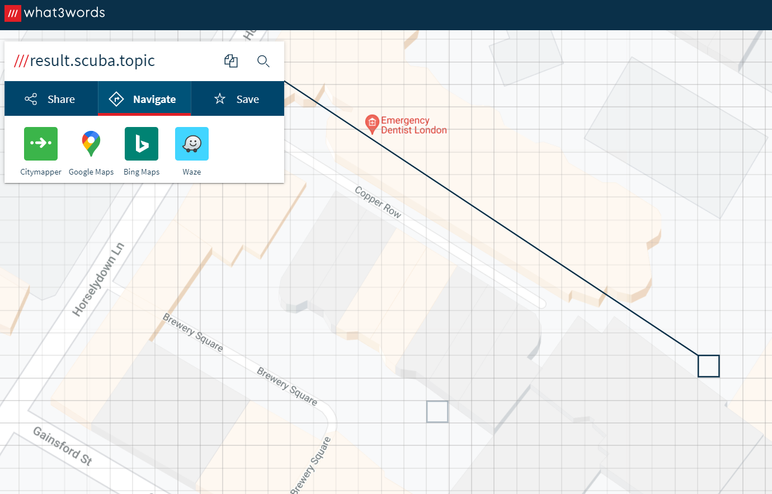Viewport: 772px width, 494px height.
Task: Save location with star tab
Action: tap(238, 99)
